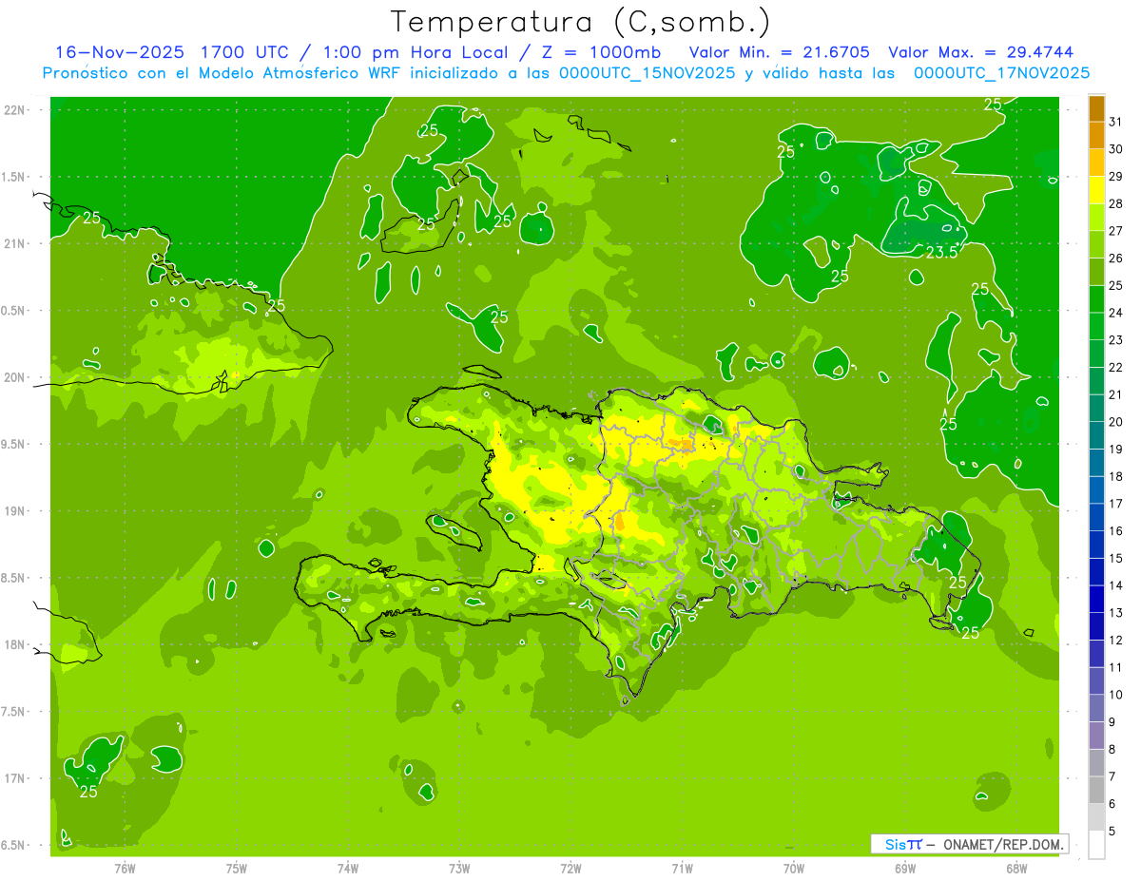Click the date "16-Nov-2025" in header
Viewport: 1141px width, 881px height.
[121, 52]
